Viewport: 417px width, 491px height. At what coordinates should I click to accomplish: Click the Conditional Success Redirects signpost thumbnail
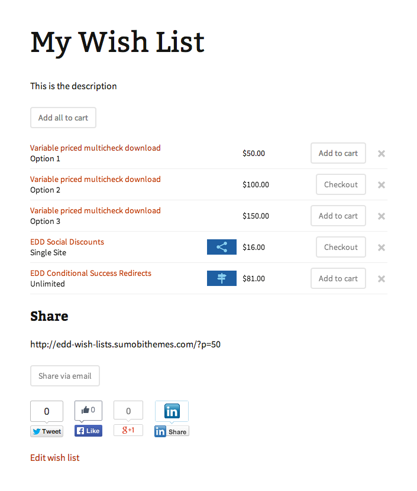coord(222,278)
